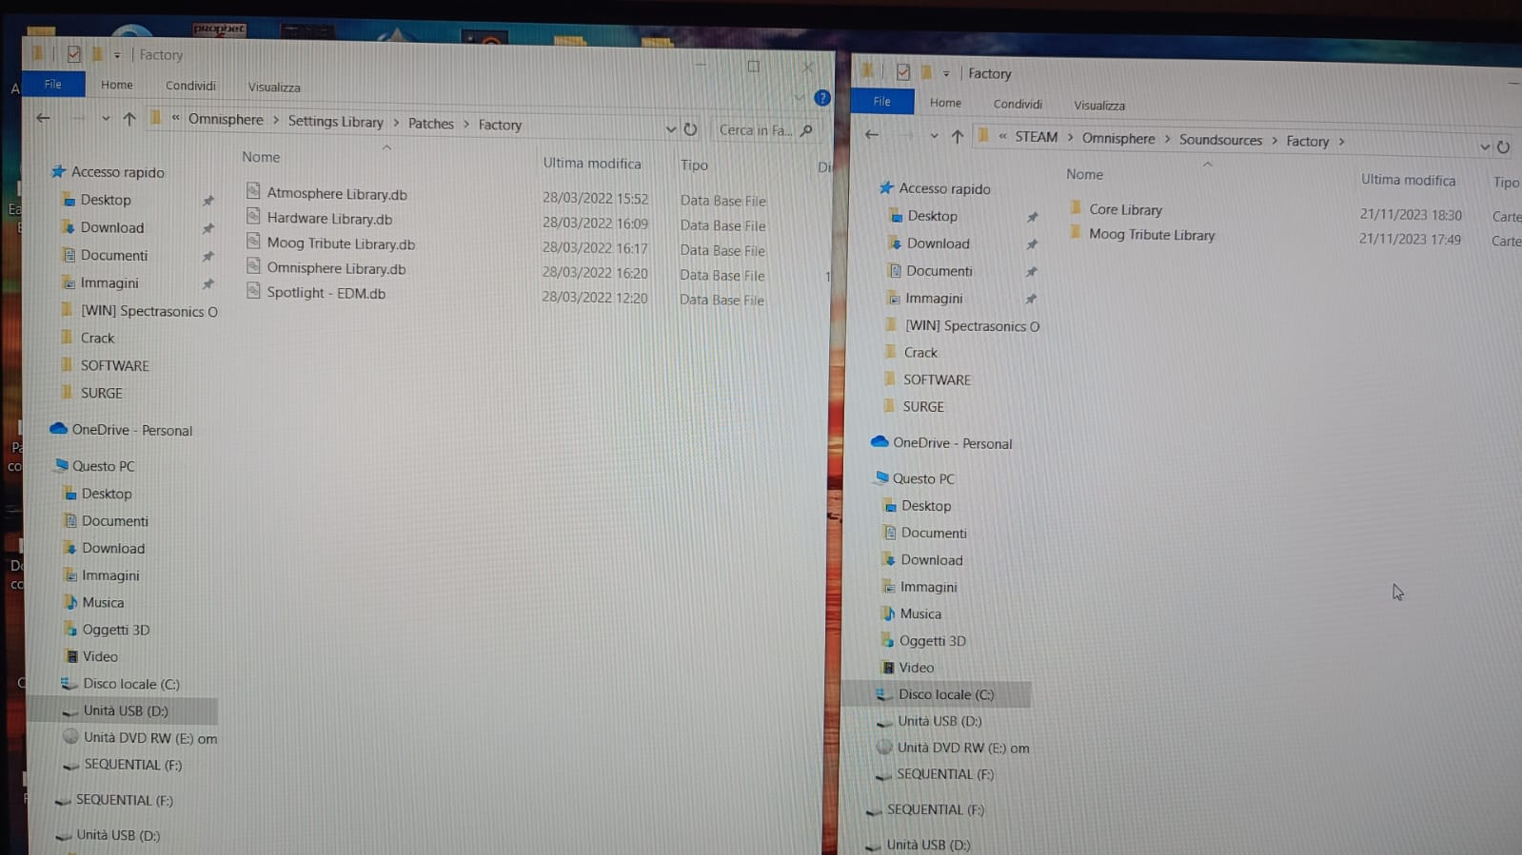The width and height of the screenshot is (1522, 855).
Task: Sort by Nome column in left window
Action: click(261, 157)
